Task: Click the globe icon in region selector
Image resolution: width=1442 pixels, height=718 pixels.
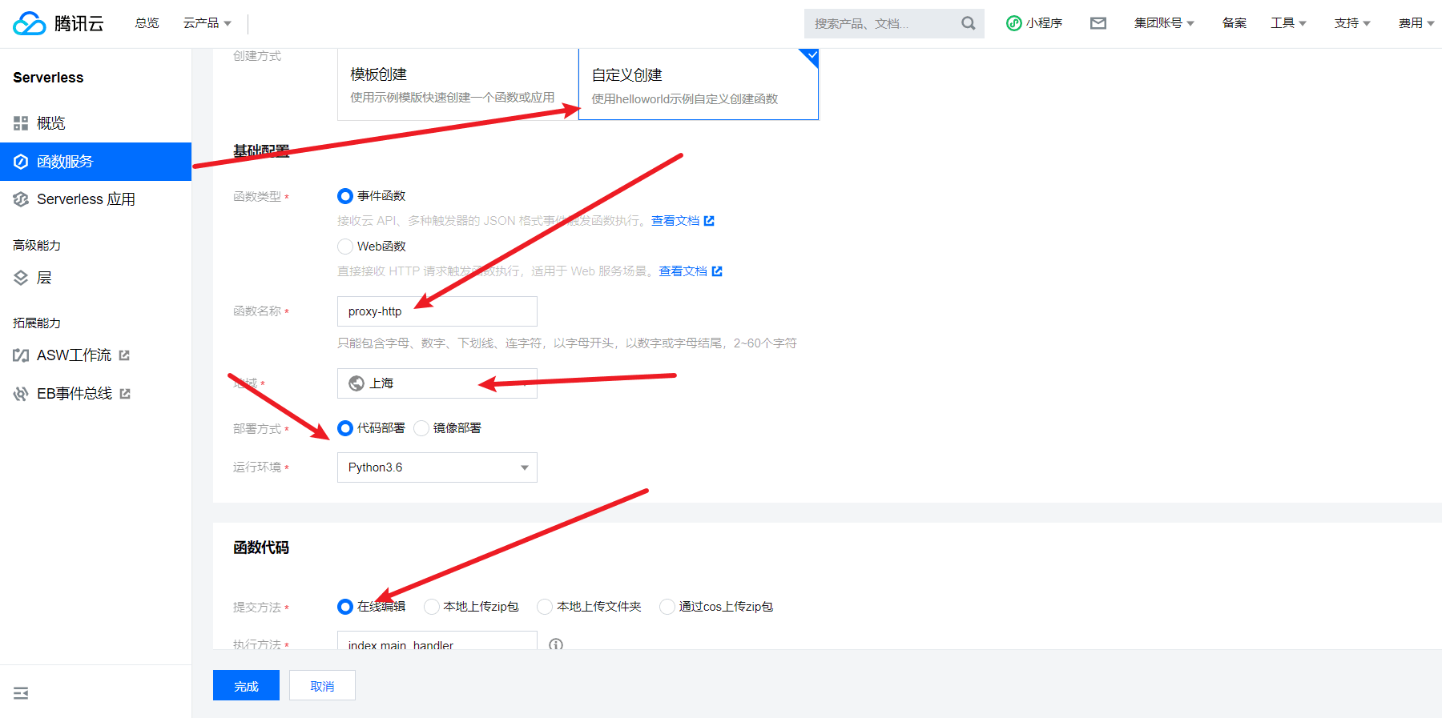Action: pyautogui.click(x=356, y=383)
